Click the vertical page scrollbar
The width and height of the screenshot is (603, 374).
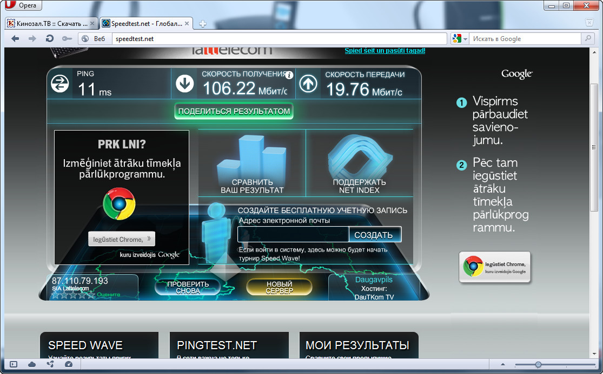[594, 147]
